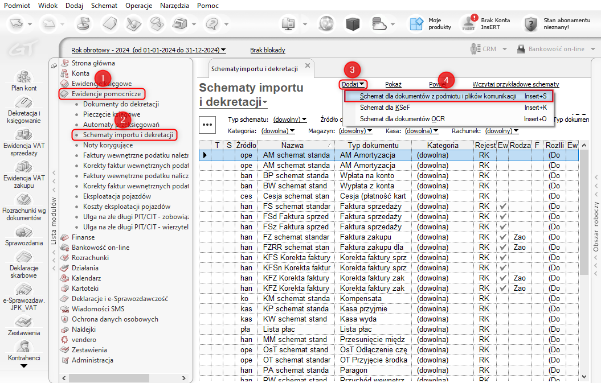601x383 pixels.
Task: Expand Rok obrotowy 2024 dropdown
Action: 149,50
